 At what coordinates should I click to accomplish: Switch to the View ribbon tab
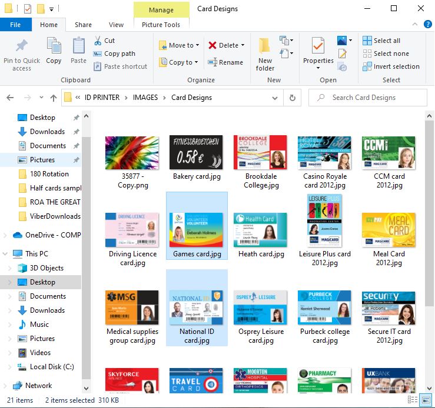[116, 25]
